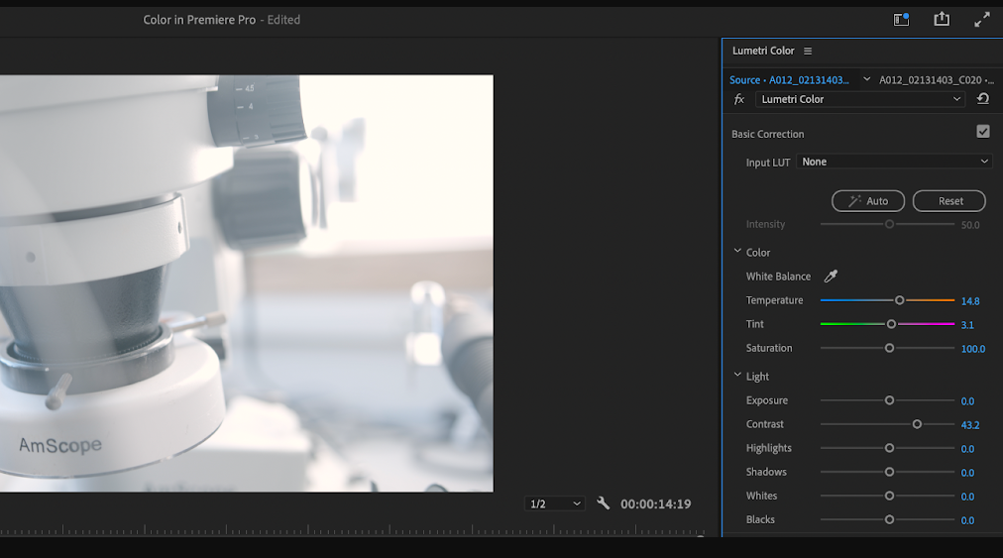Click the Exposure slider handle
Image resolution: width=1003 pixels, height=558 pixels.
(889, 400)
